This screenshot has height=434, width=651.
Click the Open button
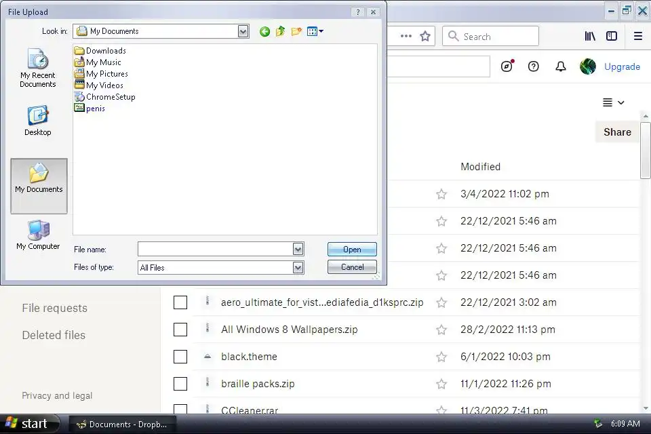[352, 249]
